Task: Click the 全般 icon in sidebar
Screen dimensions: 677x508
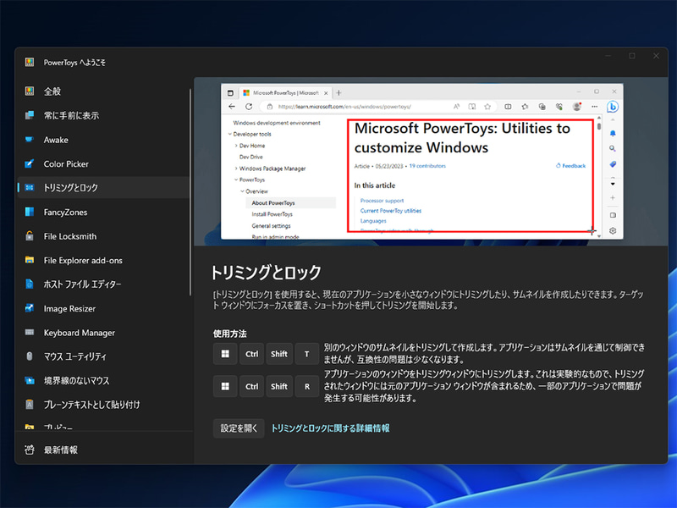Action: click(30, 91)
